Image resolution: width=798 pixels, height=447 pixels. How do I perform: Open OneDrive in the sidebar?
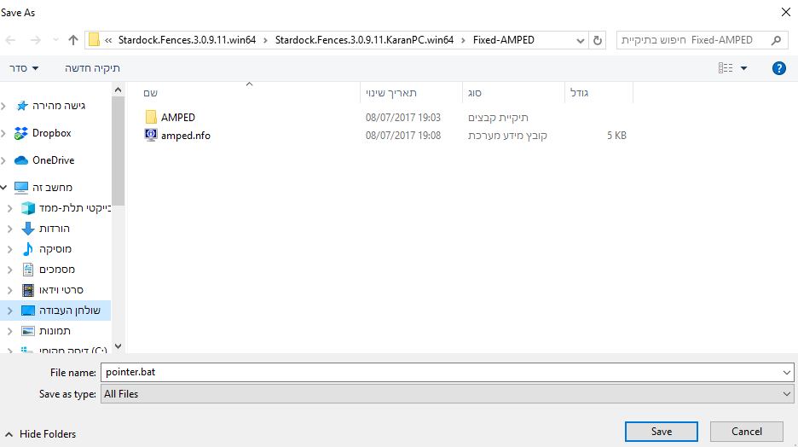pyautogui.click(x=54, y=160)
